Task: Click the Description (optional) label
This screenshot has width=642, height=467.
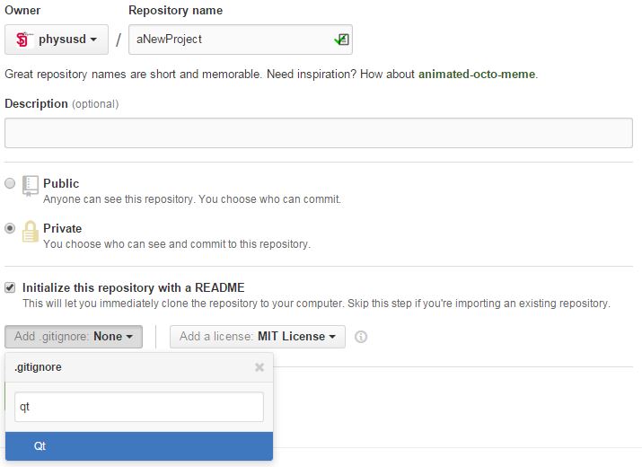Action: [62, 104]
